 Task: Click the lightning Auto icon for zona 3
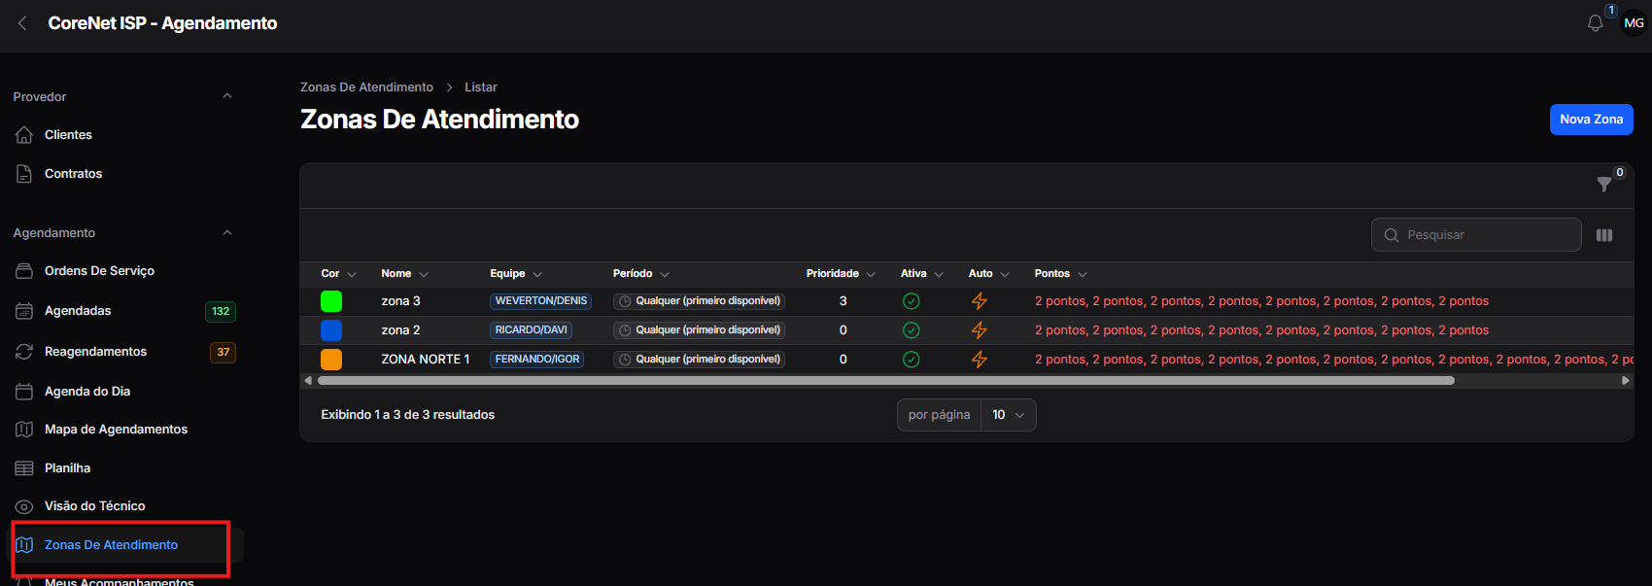pyautogui.click(x=980, y=301)
